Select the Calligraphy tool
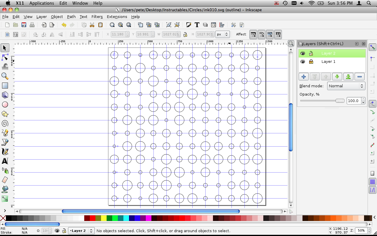This screenshot has width=377, height=236. pyautogui.click(x=5, y=152)
